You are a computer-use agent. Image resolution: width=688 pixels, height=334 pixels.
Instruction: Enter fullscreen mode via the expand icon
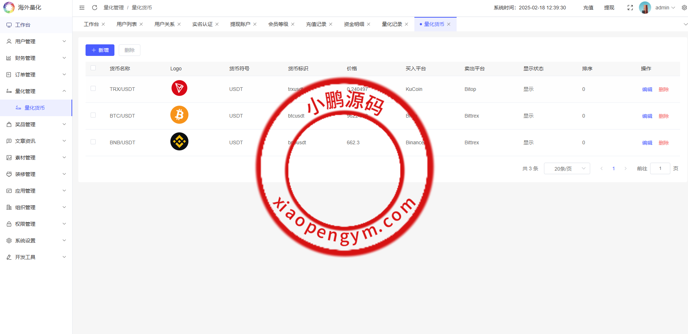coord(630,8)
